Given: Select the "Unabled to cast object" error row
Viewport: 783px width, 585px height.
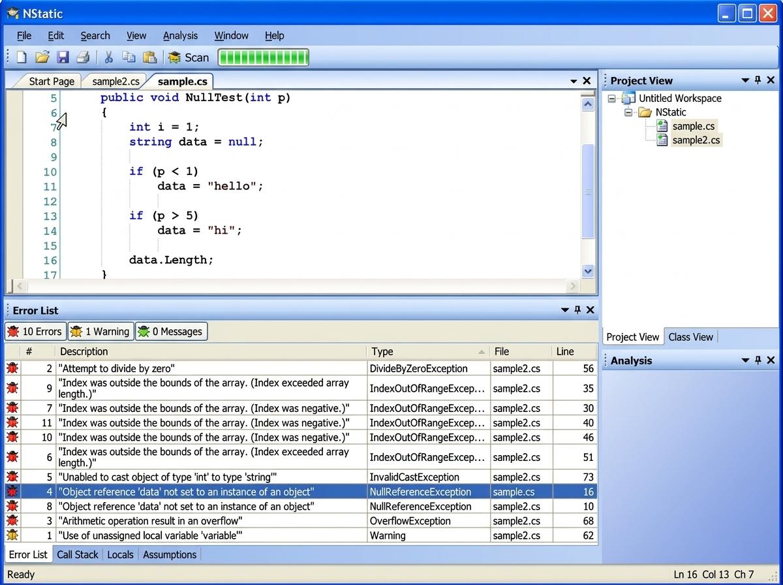Looking at the screenshot, I should [301, 477].
